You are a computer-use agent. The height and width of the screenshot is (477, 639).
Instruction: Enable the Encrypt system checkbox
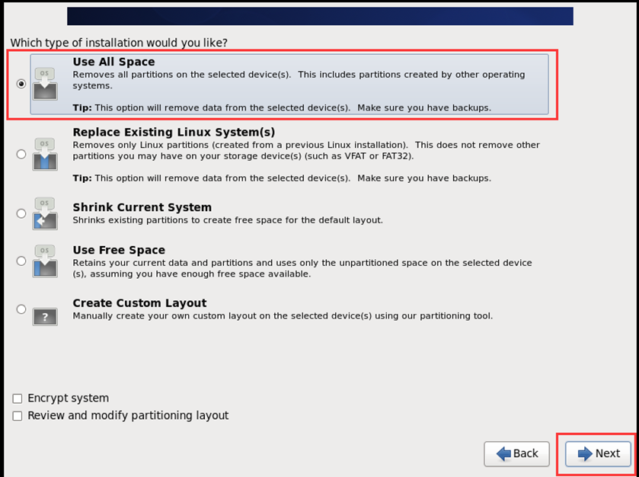18,399
